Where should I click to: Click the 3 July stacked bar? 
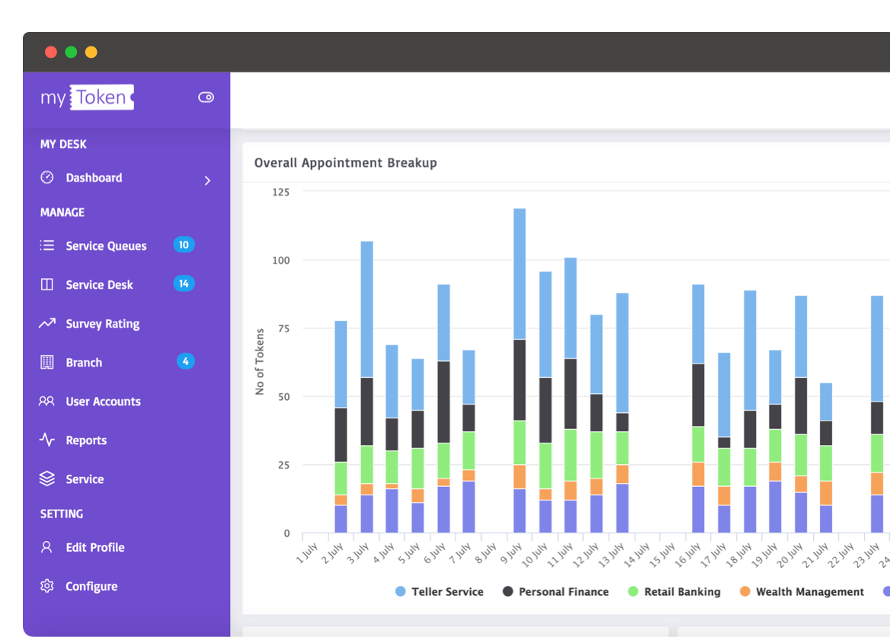pos(367,386)
